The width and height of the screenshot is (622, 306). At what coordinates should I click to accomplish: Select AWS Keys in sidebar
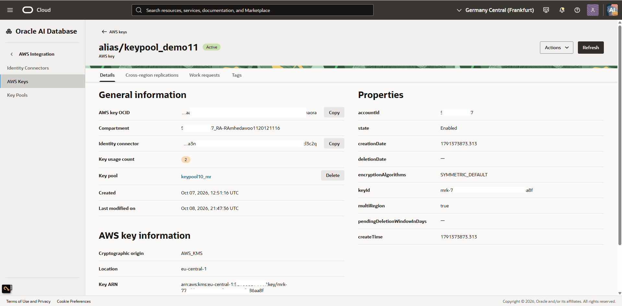pyautogui.click(x=42, y=82)
